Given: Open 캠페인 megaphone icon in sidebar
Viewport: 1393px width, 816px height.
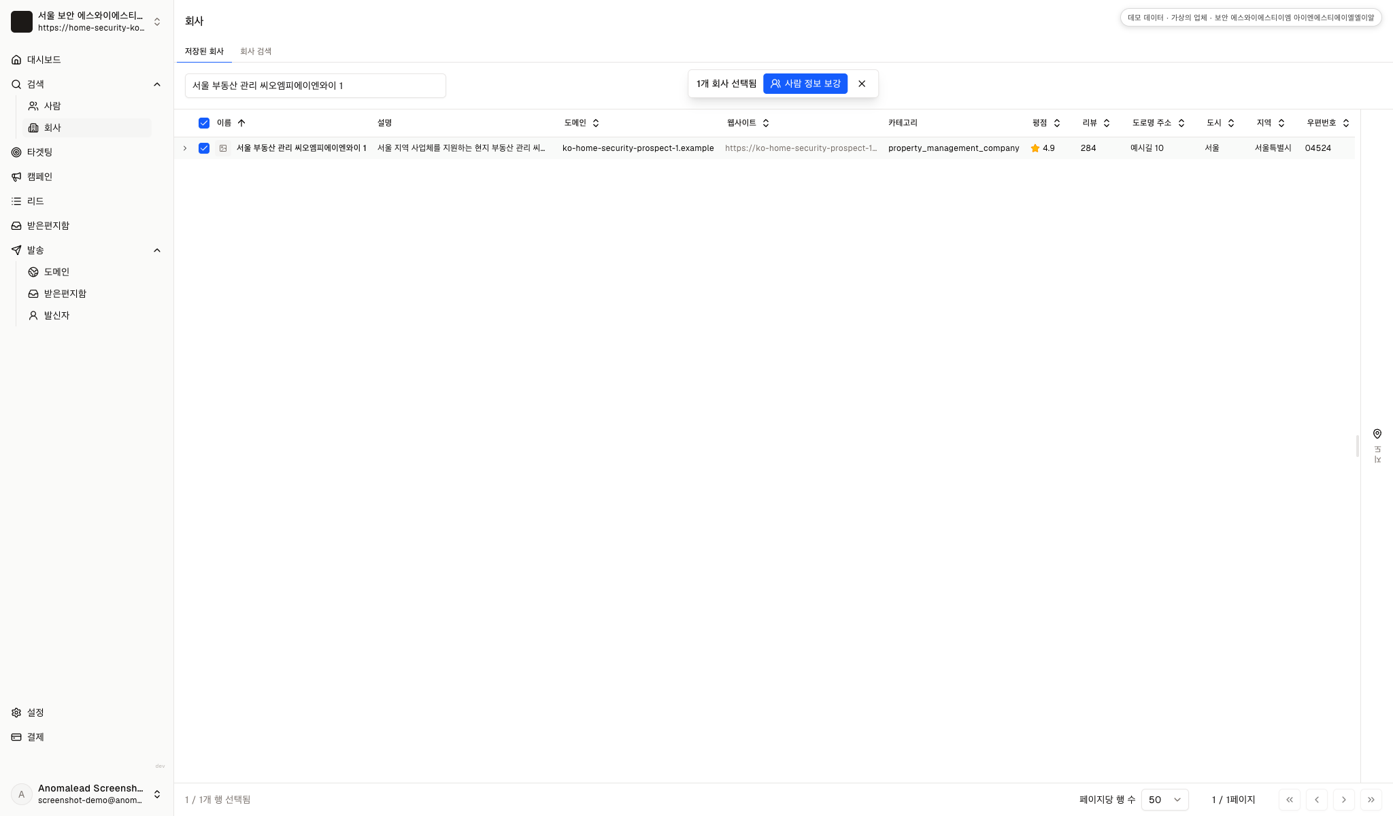Looking at the screenshot, I should pyautogui.click(x=16, y=177).
